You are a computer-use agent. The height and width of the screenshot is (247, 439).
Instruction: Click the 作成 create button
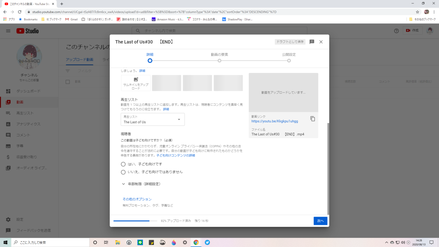413,31
